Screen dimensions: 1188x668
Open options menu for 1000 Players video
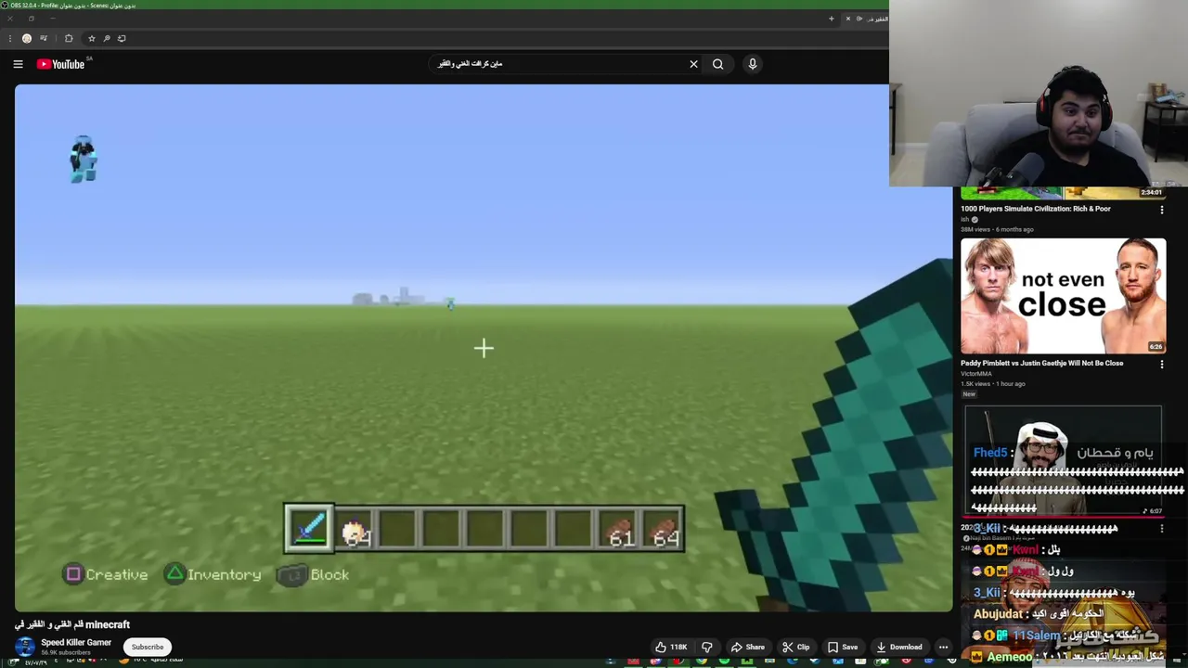tap(1162, 211)
